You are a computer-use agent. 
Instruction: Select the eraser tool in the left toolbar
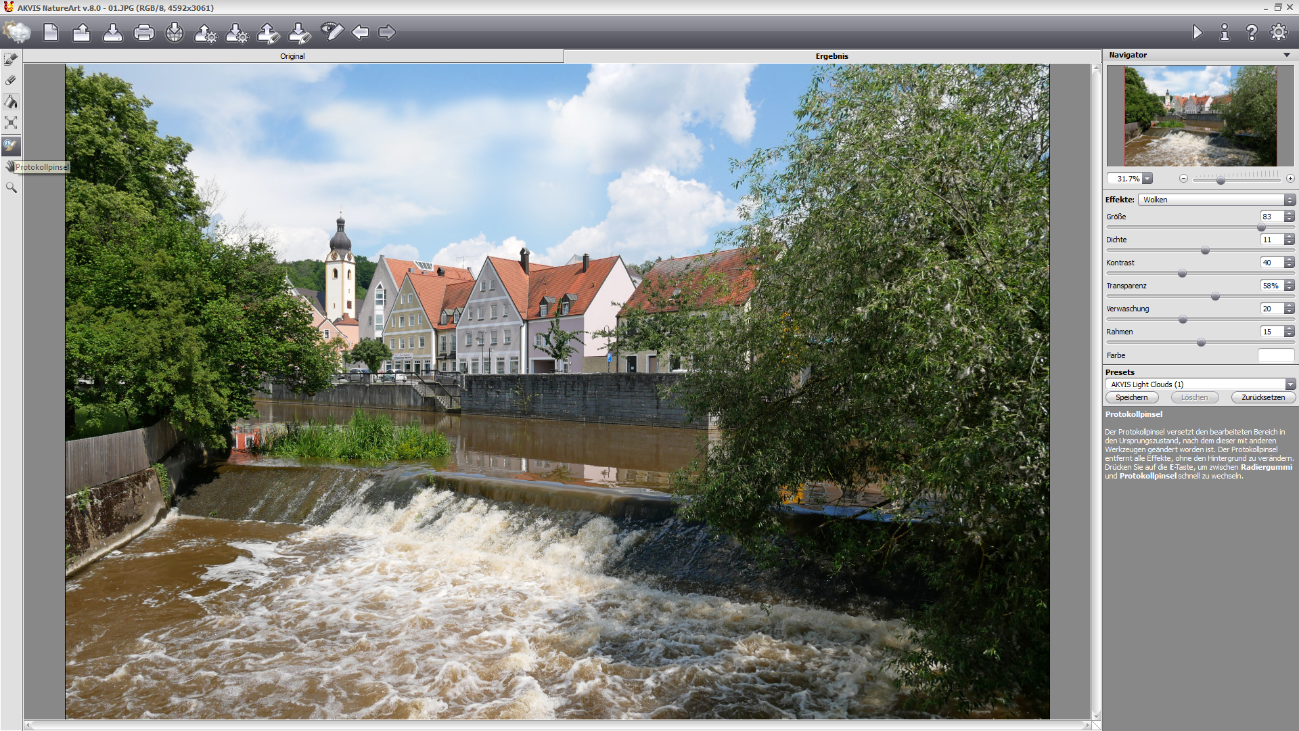(11, 81)
